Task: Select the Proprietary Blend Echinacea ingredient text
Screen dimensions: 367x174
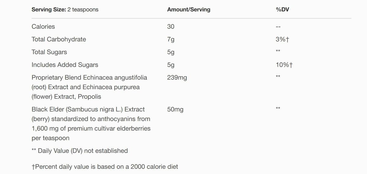Action: pyautogui.click(x=89, y=87)
